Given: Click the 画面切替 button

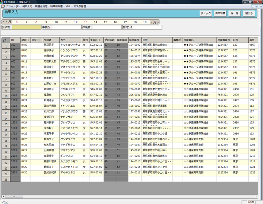Looking at the screenshot, I should click(x=220, y=14).
